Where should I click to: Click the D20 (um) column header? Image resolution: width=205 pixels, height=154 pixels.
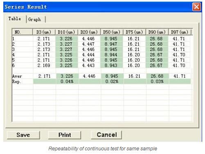point(89,32)
